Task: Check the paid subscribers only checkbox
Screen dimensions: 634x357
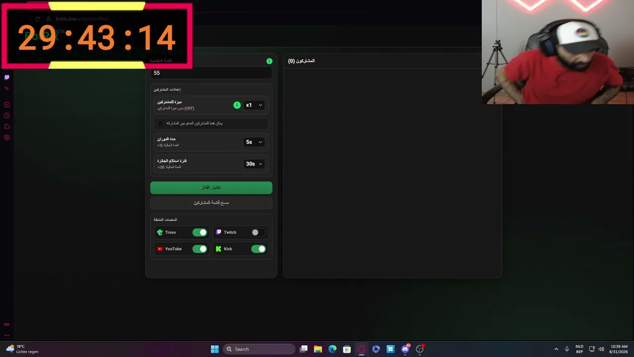Action: [160, 123]
